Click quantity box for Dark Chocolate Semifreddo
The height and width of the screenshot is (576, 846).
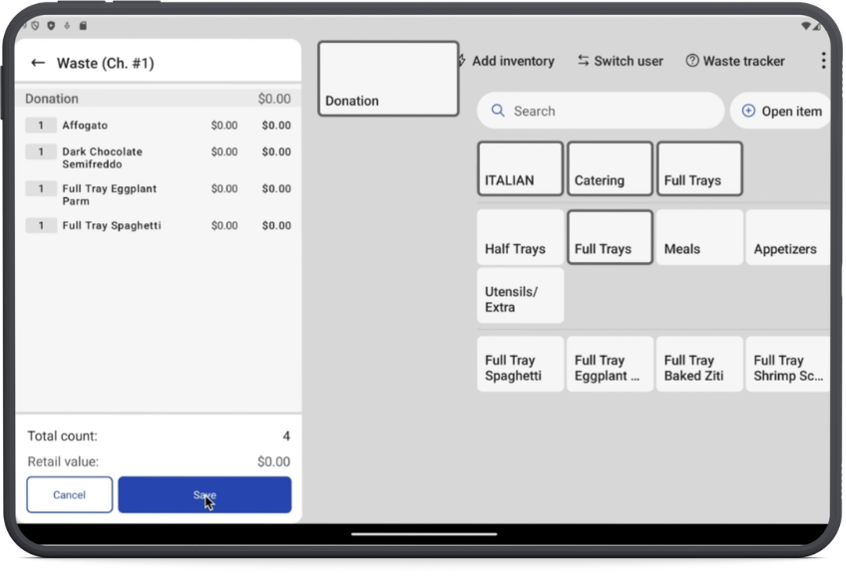point(41,151)
